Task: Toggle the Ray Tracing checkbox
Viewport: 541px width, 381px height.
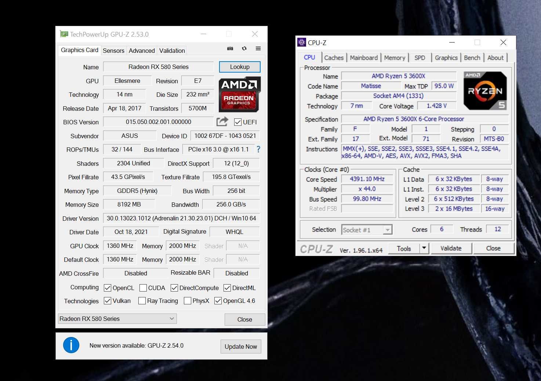Action: tap(142, 301)
